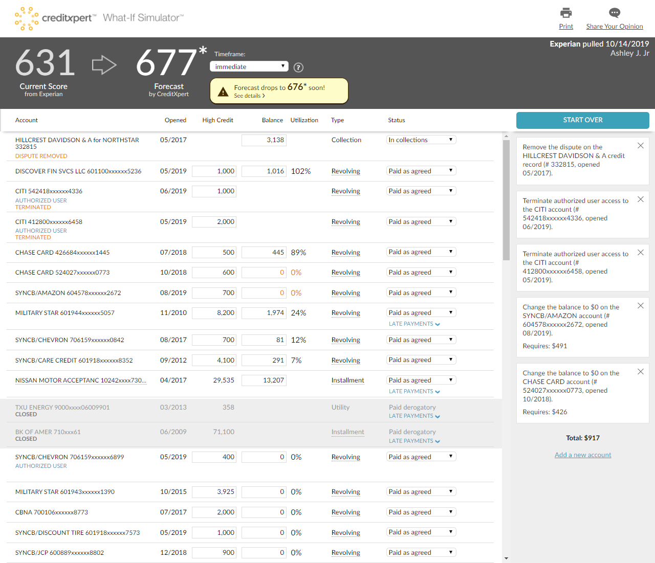Click the Print printer icon

(566, 13)
